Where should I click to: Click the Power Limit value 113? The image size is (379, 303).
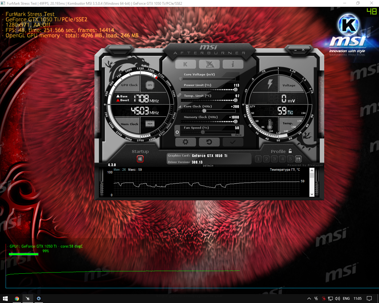click(x=236, y=85)
